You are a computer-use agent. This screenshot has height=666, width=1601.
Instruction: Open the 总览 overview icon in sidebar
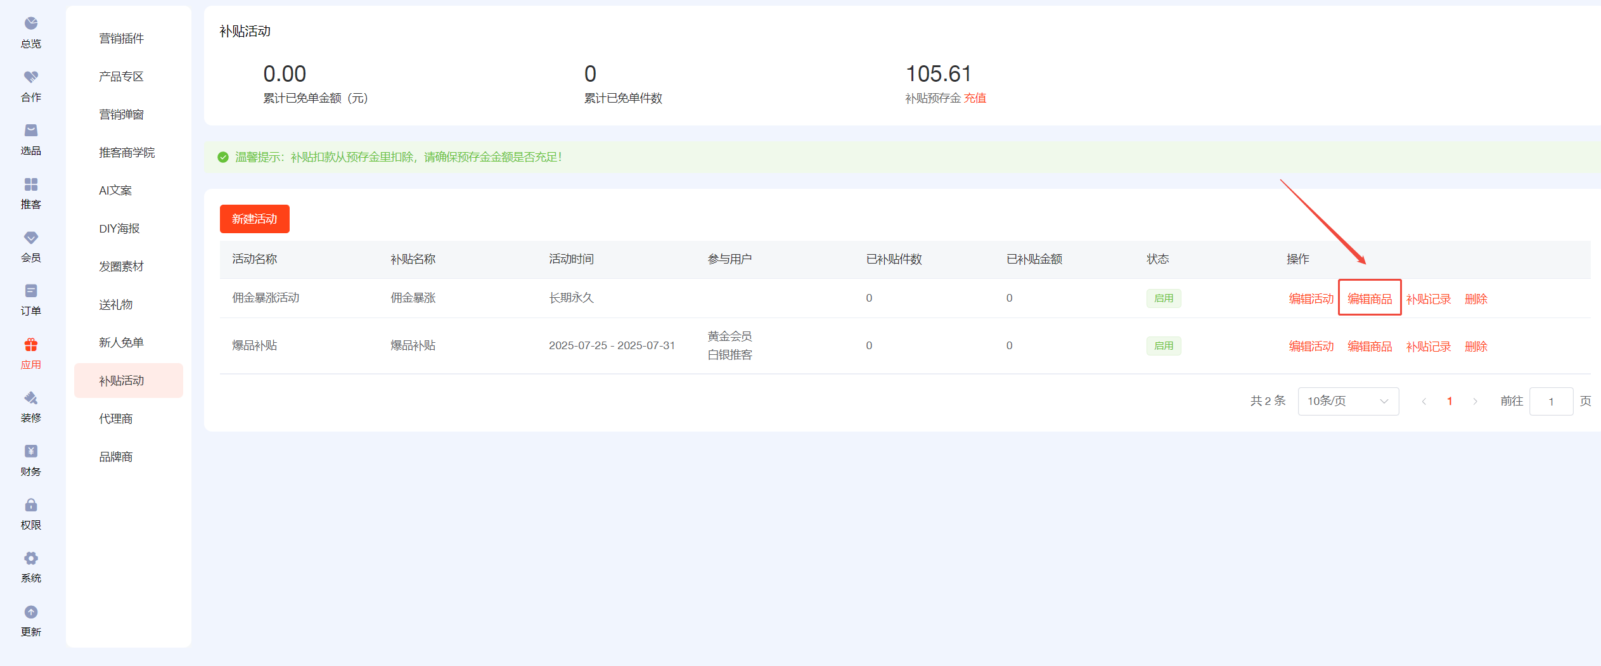(x=30, y=24)
